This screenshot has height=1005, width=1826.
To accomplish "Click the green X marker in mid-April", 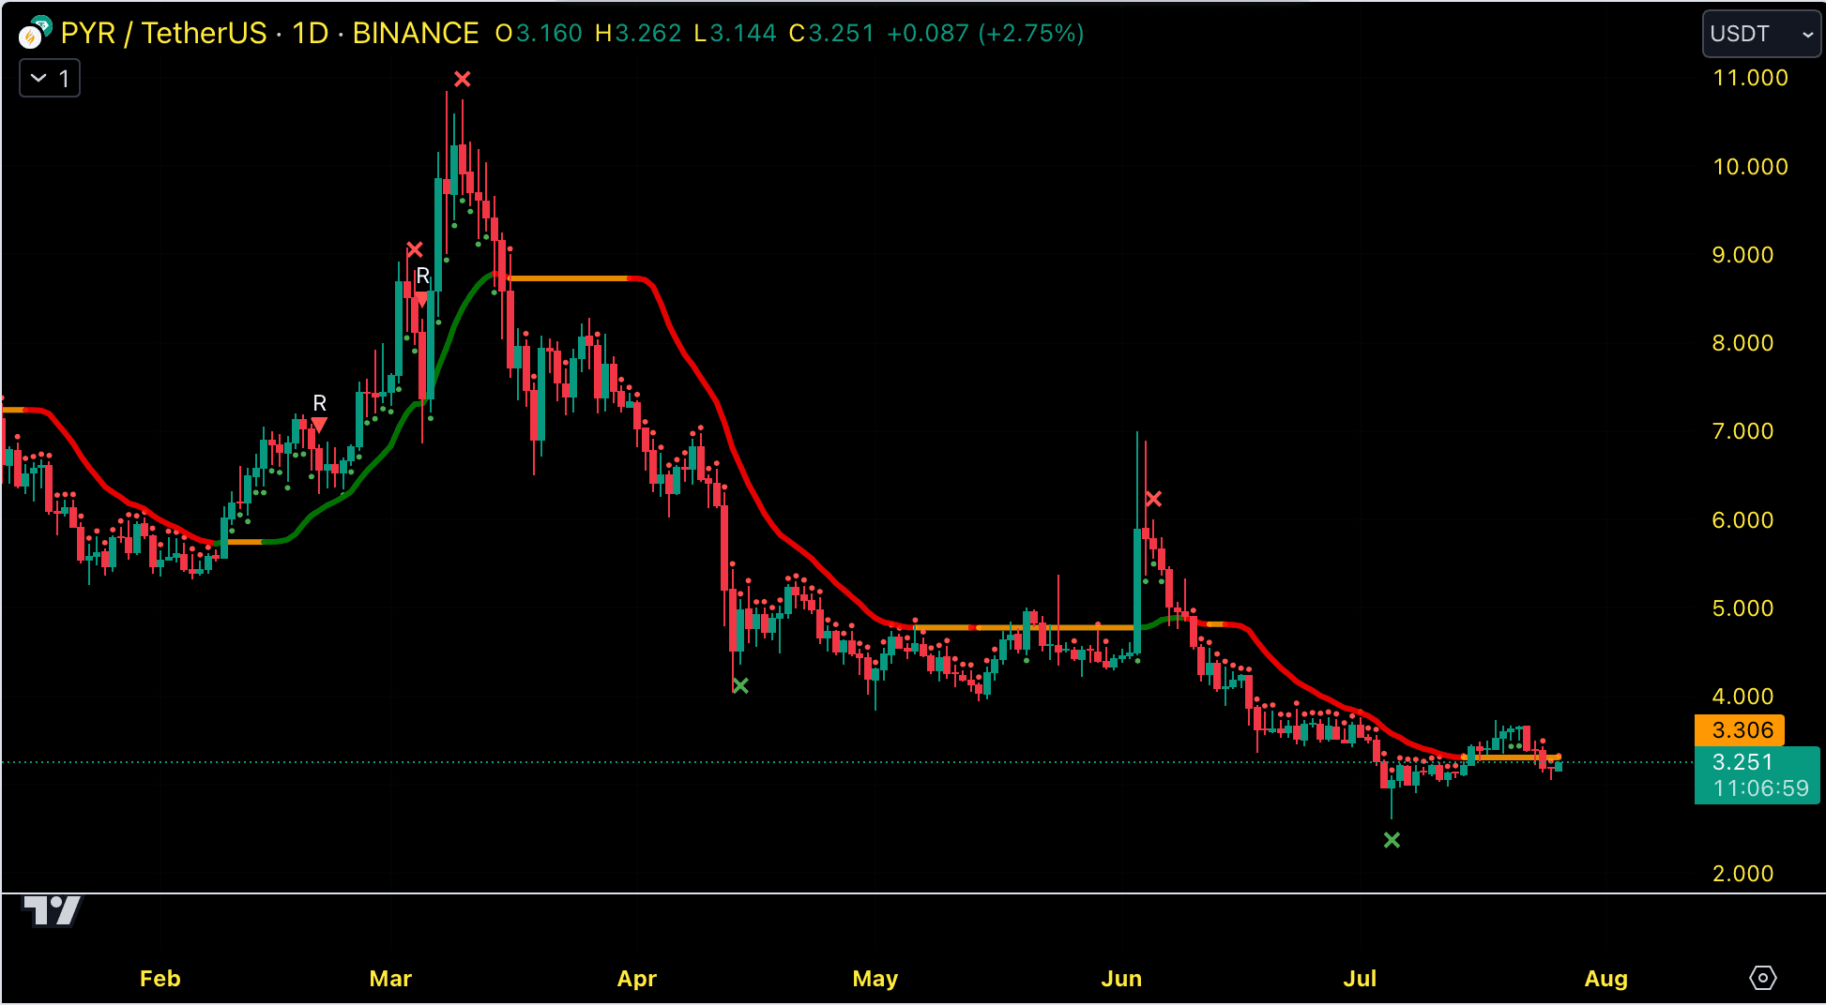I will click(x=740, y=686).
